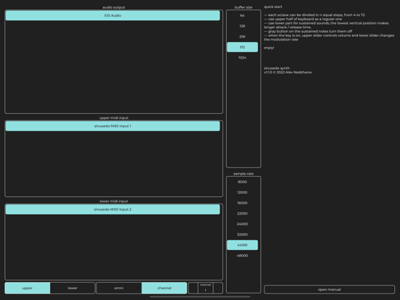Image resolution: width=400 pixels, height=300 pixels.
Task: Enable channel MIDI mode
Action: tap(164, 288)
